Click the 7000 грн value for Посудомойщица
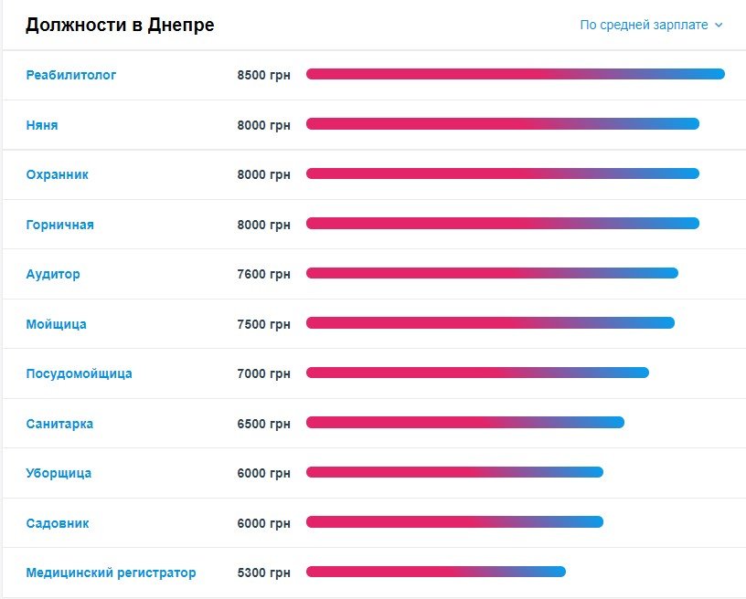Screen dimensions: 746x599 264,373
